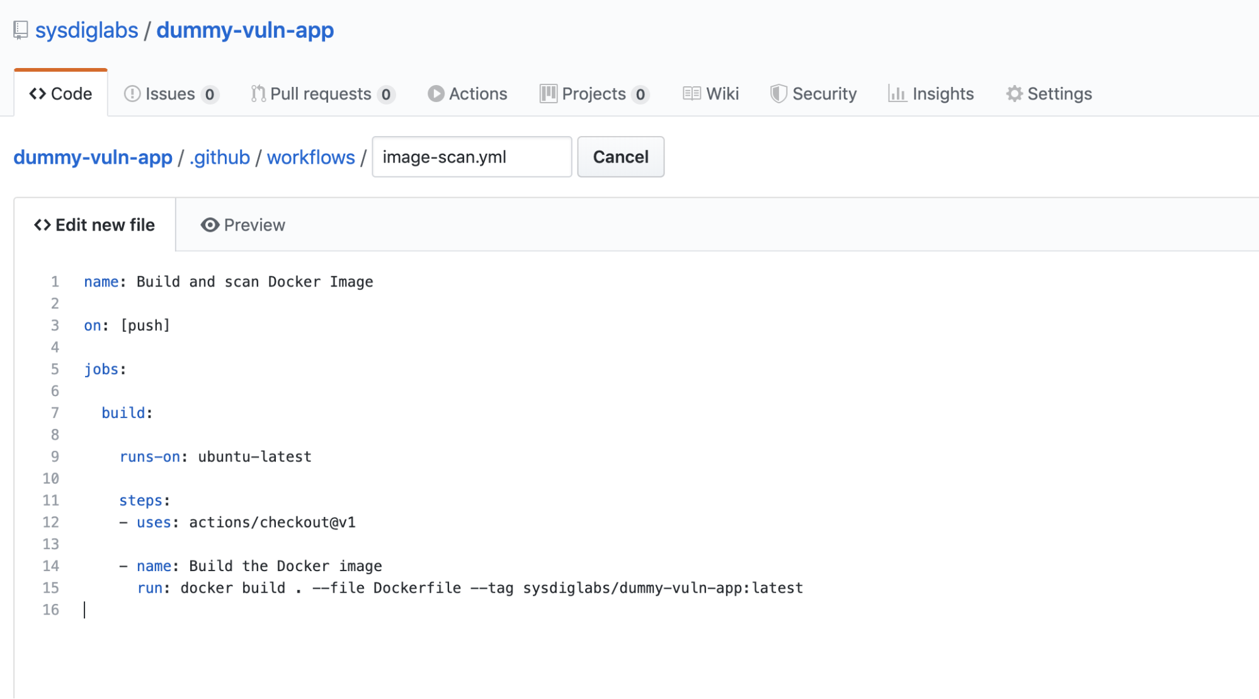Go to the Actions tab
This screenshot has width=1259, height=699.
pyautogui.click(x=467, y=94)
